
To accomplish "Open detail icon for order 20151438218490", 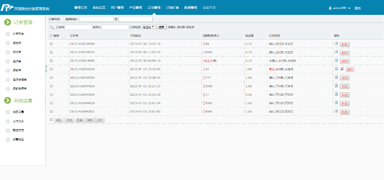I will coord(337,60).
